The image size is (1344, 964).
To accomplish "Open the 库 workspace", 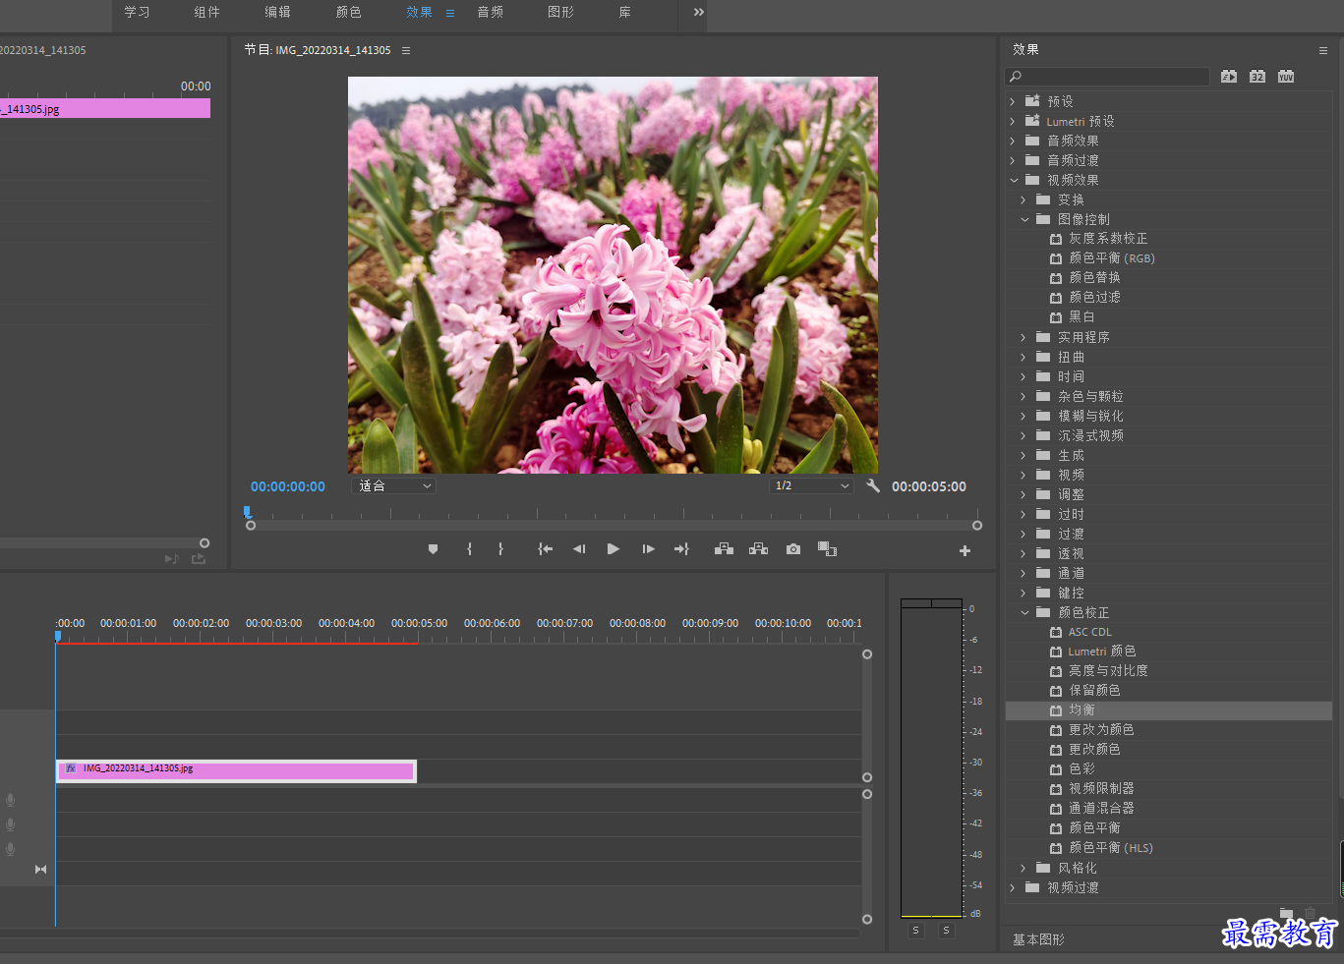I will click(x=624, y=12).
